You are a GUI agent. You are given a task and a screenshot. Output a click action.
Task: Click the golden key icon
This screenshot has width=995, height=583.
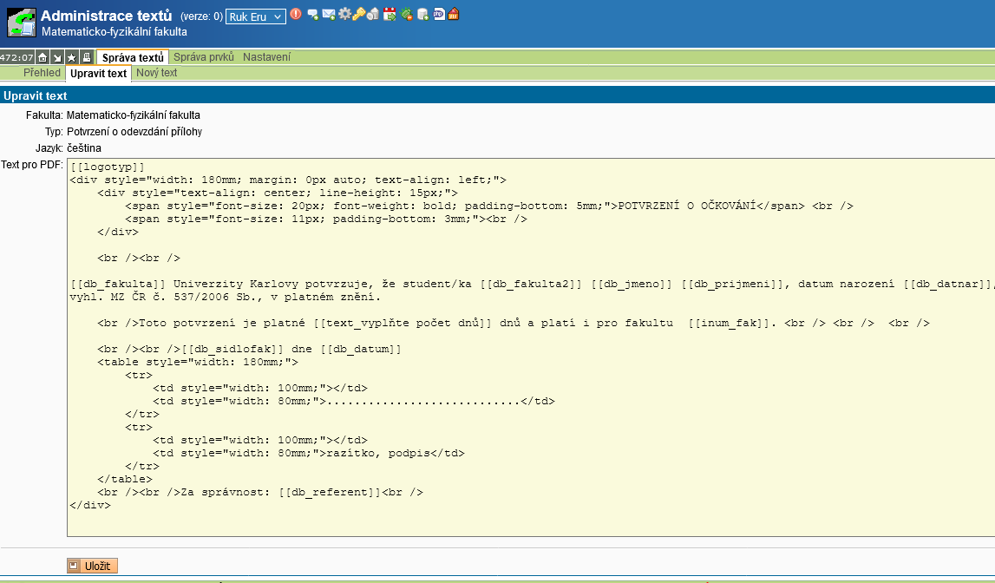click(x=357, y=15)
